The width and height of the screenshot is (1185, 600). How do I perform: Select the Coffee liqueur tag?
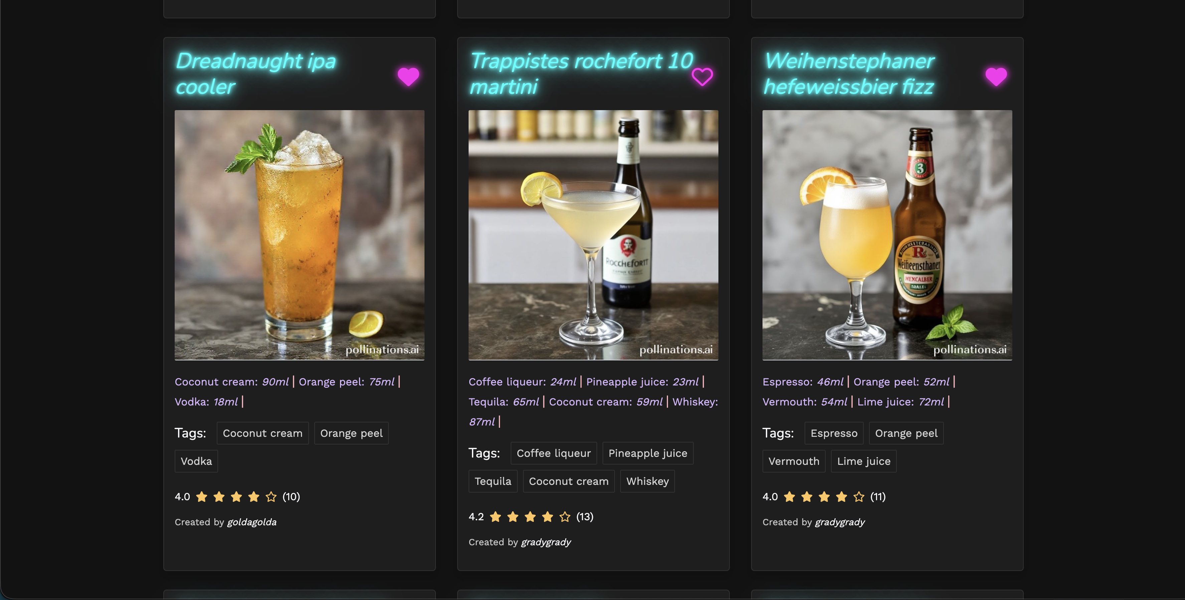554,453
